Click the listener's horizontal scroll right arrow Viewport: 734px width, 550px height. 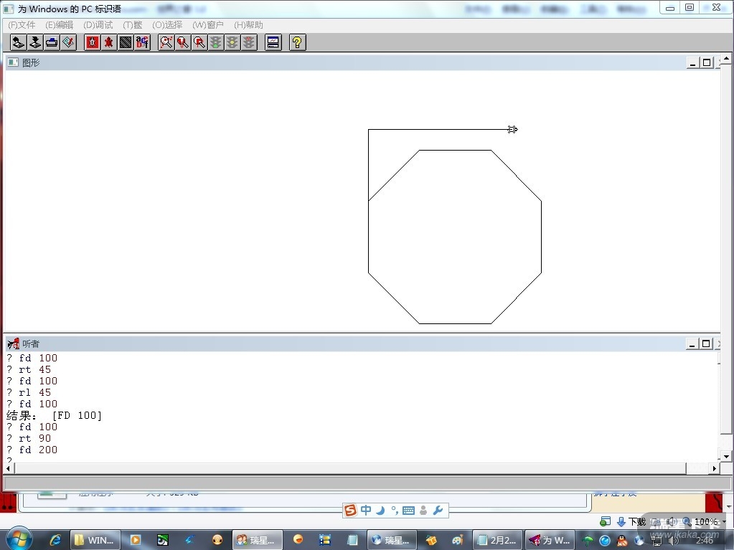point(714,468)
